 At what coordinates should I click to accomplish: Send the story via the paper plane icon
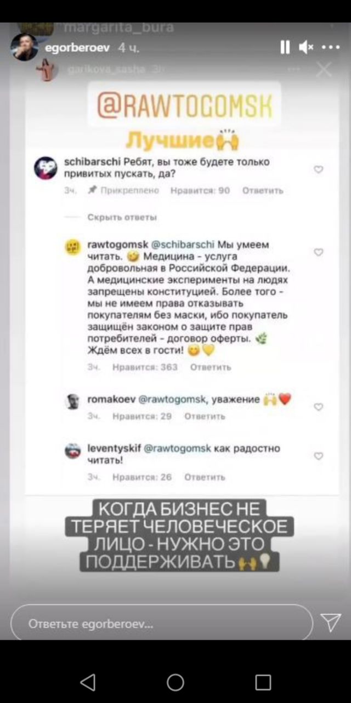[331, 622]
